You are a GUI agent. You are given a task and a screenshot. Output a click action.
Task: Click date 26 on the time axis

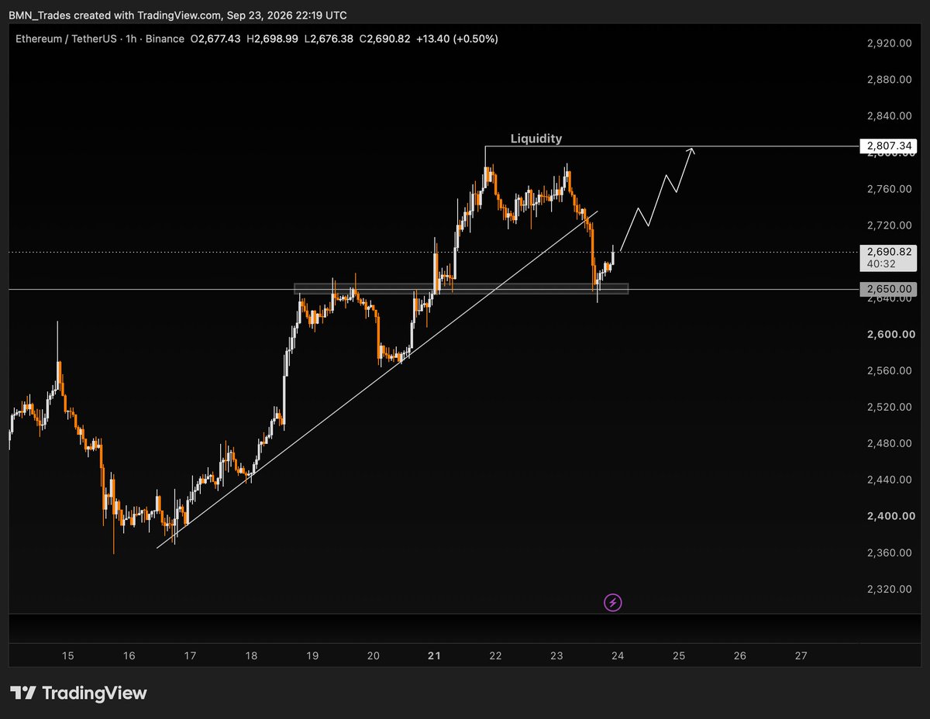point(740,655)
